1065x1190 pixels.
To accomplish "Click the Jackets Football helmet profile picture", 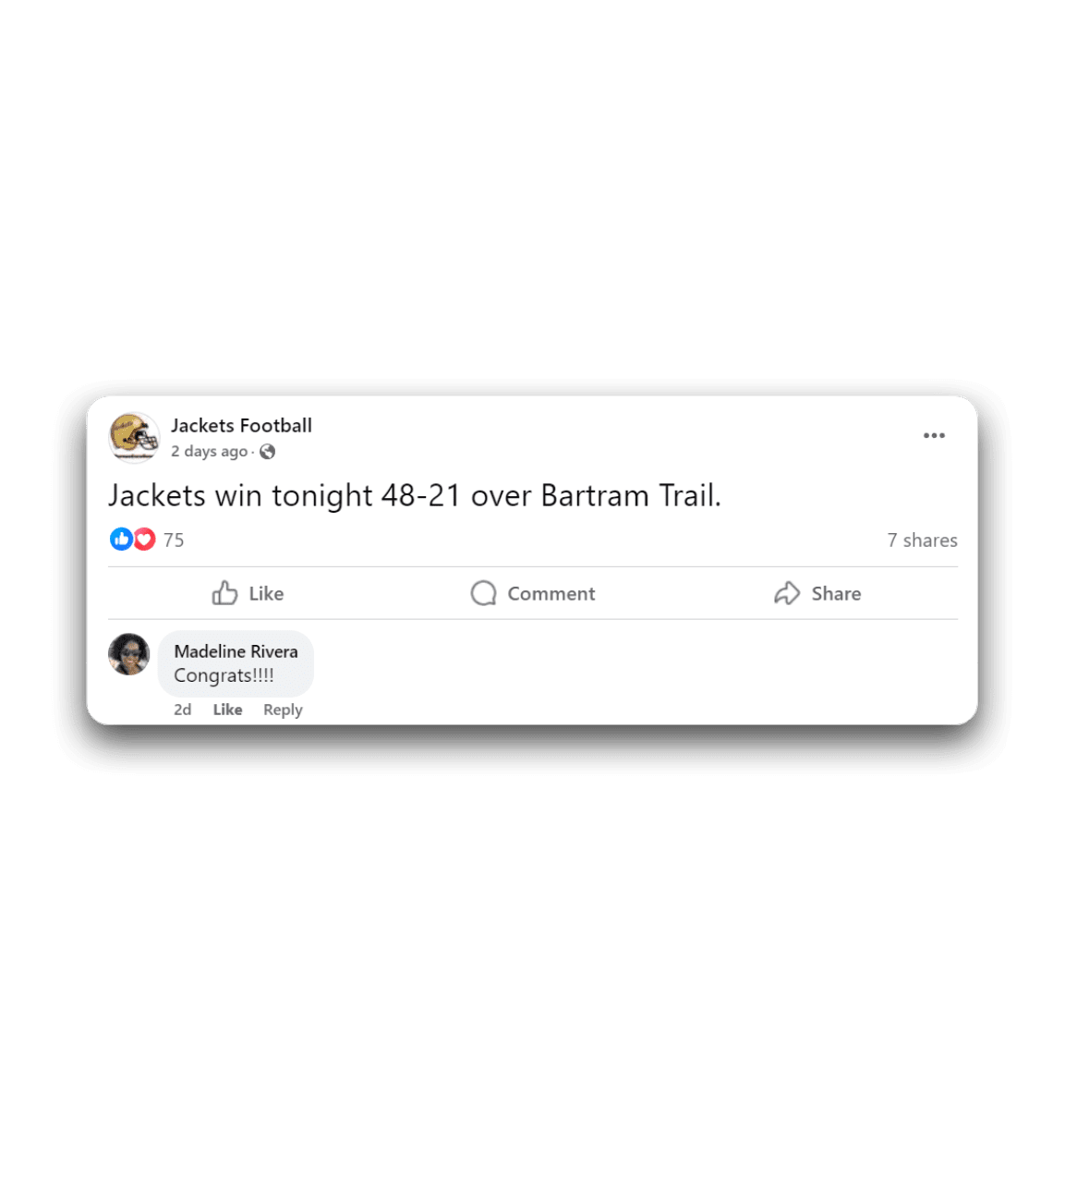I will click(x=134, y=437).
